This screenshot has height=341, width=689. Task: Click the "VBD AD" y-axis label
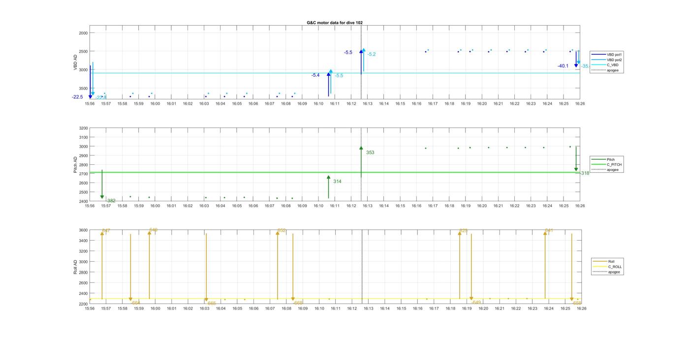click(75, 62)
